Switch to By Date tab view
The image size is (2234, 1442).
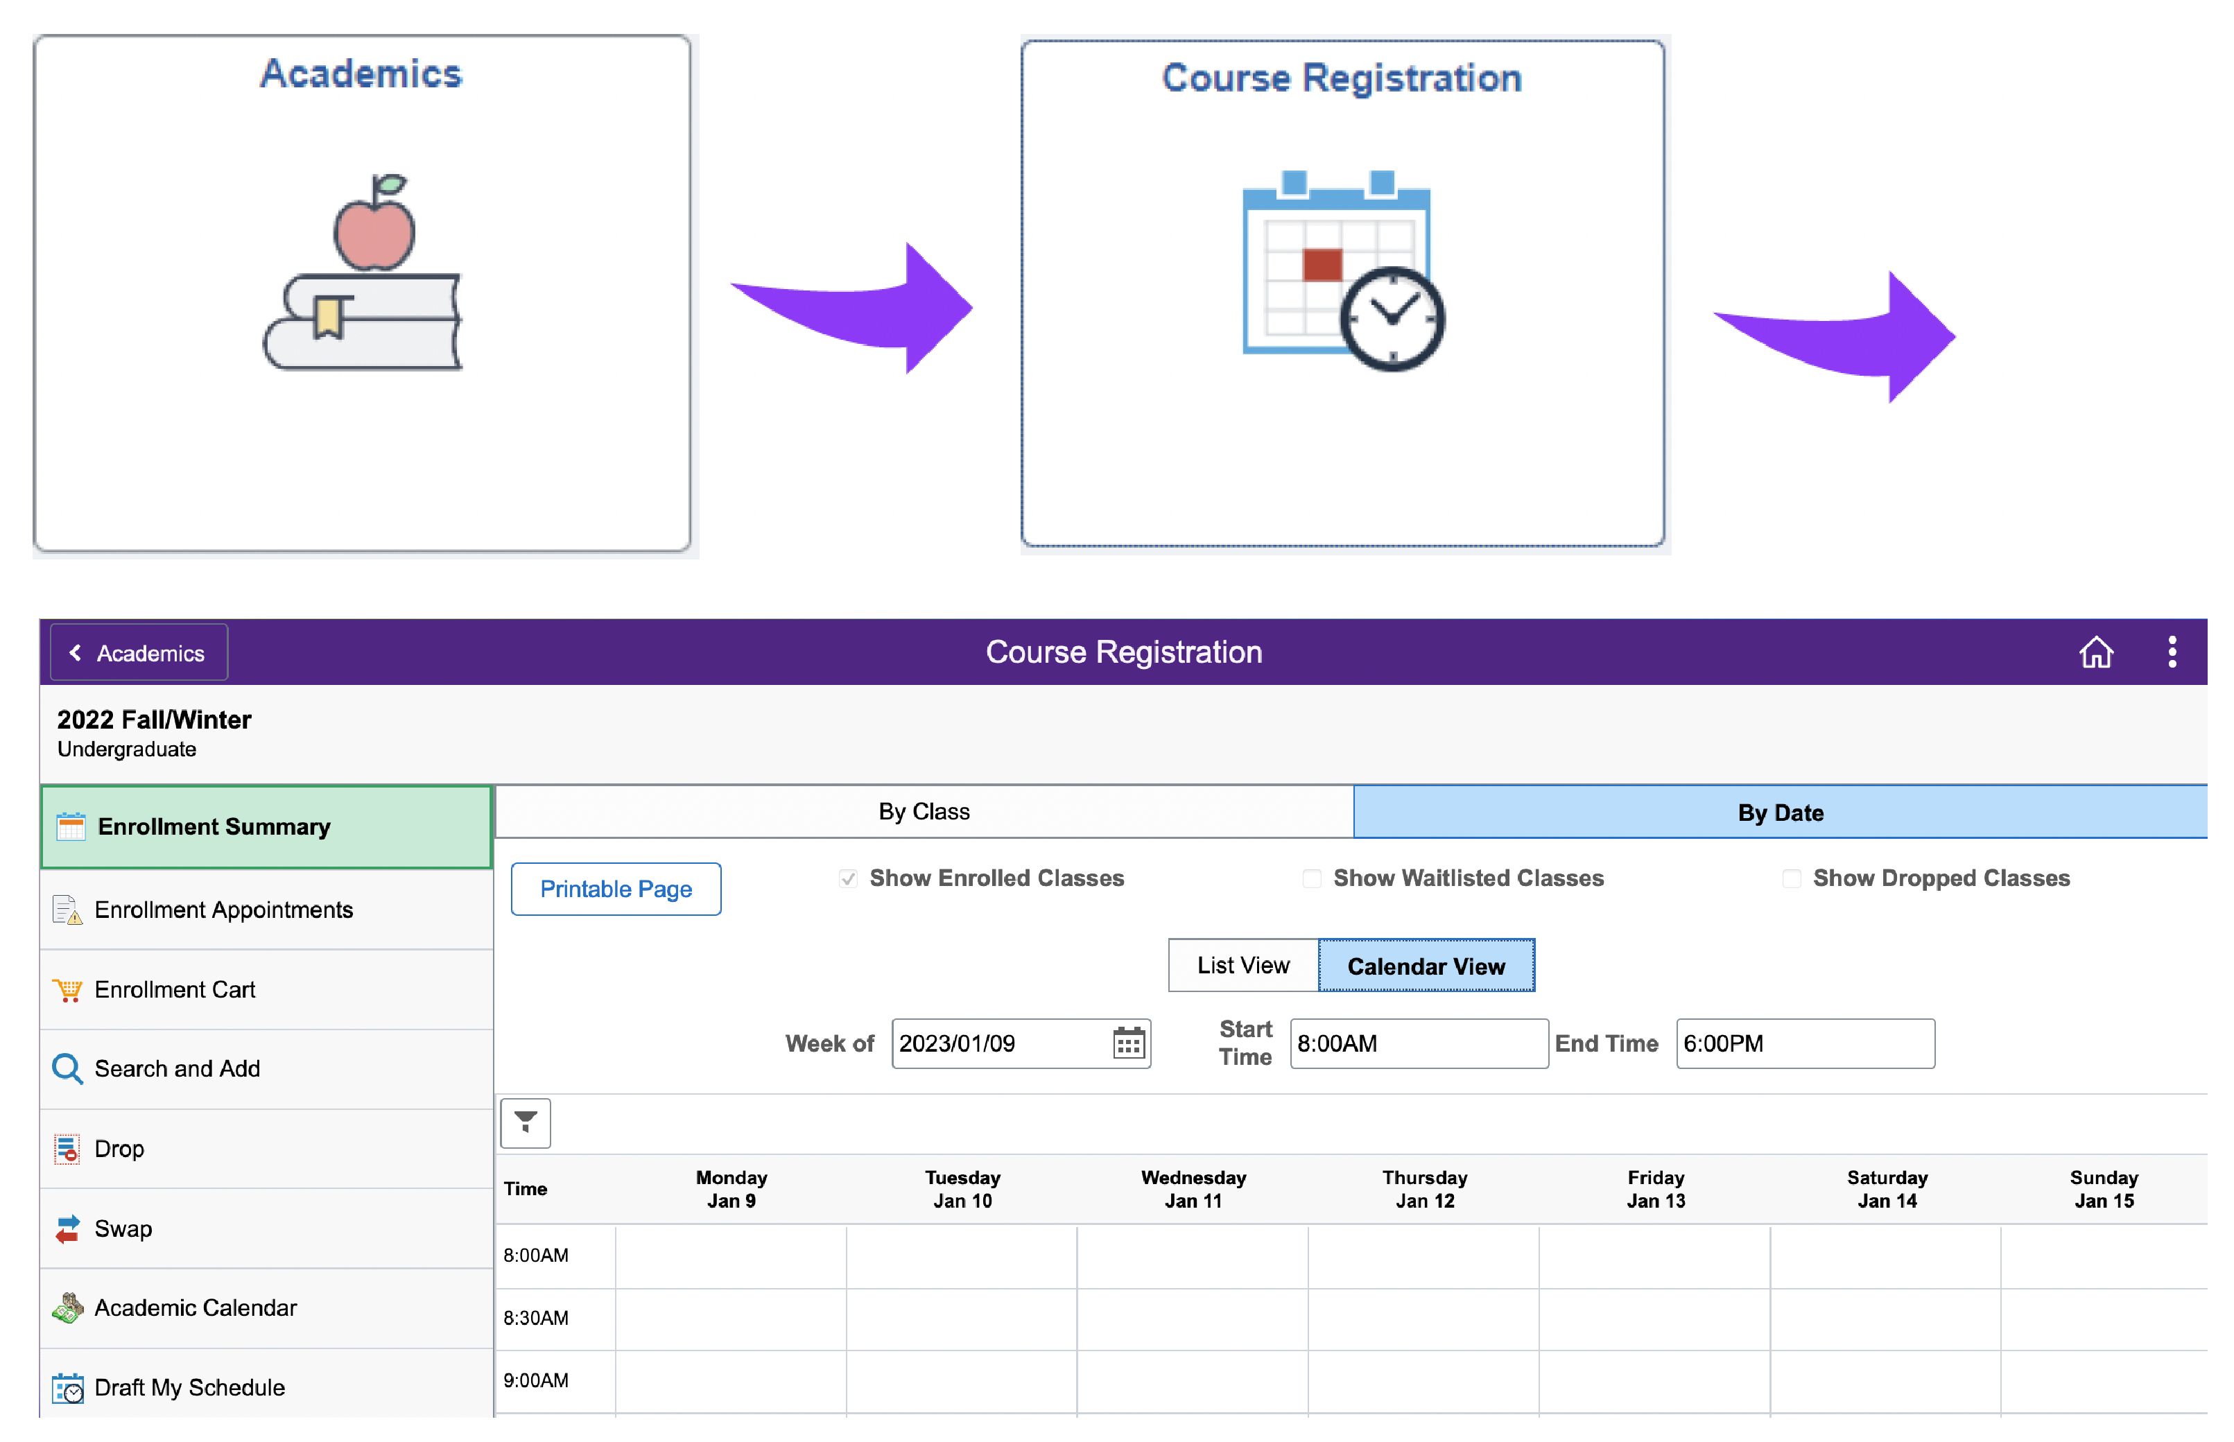click(1781, 812)
